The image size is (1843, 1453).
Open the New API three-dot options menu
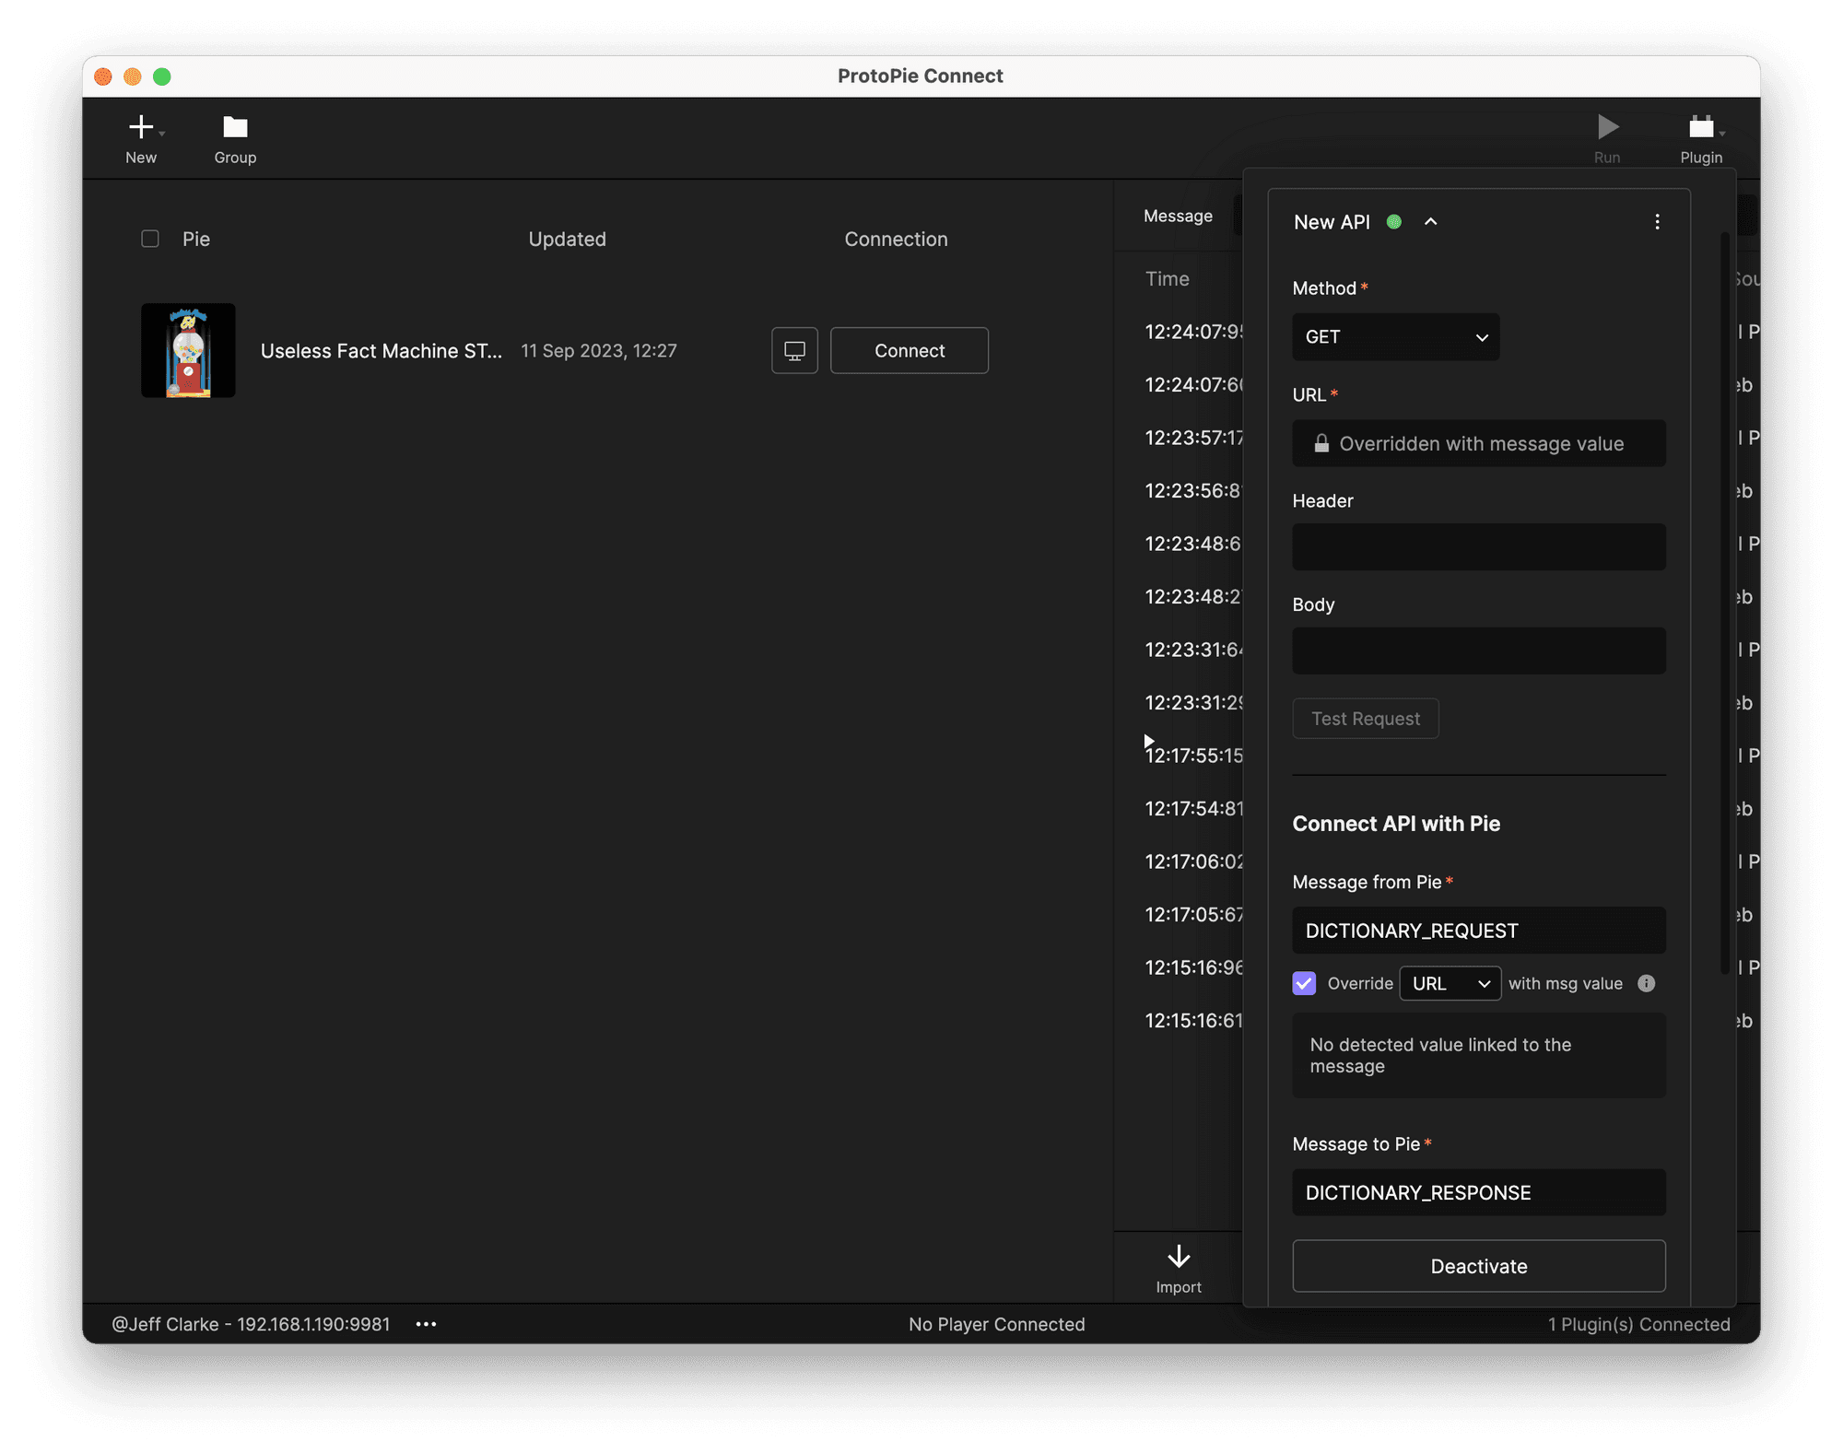click(1657, 222)
